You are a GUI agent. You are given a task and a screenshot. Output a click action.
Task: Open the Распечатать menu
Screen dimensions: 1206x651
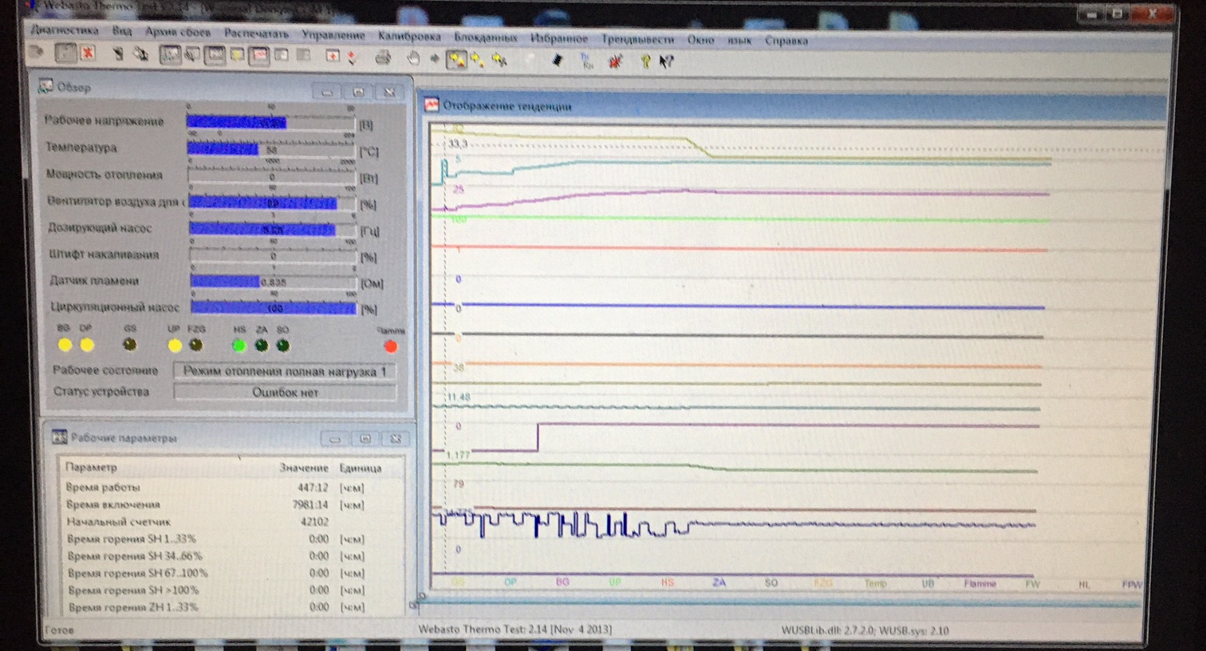256,34
